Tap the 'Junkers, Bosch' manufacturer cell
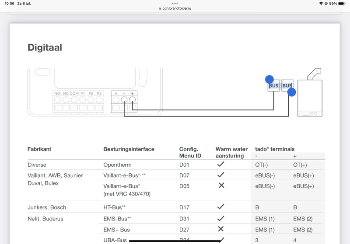 47,207
